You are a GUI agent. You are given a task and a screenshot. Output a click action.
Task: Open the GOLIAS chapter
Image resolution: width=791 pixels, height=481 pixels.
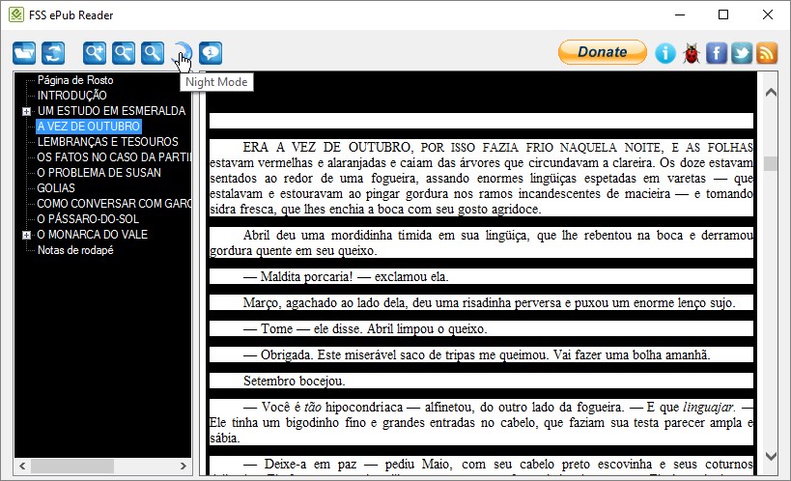click(x=56, y=188)
